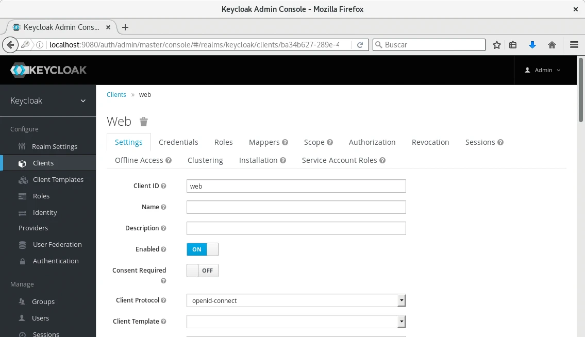This screenshot has height=337, width=585.
Task: Click the Description input field
Action: point(296,228)
